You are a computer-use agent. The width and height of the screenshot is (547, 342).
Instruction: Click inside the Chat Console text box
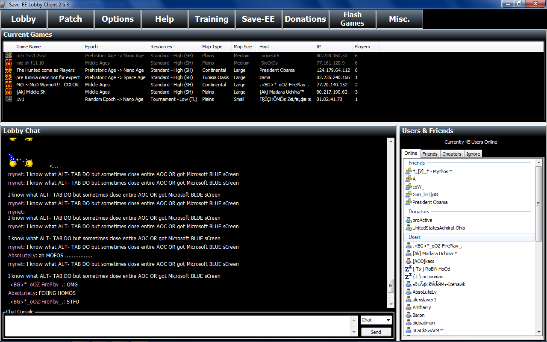tap(179, 326)
